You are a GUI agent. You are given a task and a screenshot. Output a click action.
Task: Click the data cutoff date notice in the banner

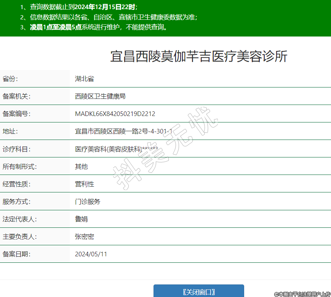79,7
